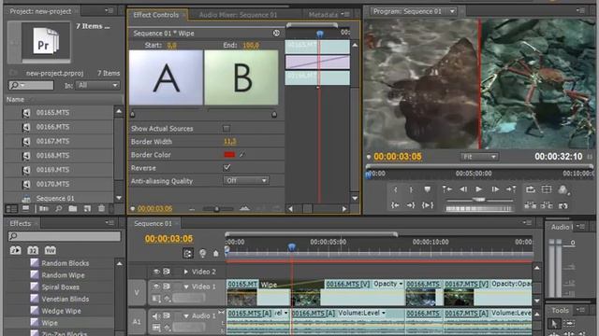Open Volume:Level dropdown on 00166.MTS [A] clip
This screenshot has width=599, height=336.
coord(384,314)
